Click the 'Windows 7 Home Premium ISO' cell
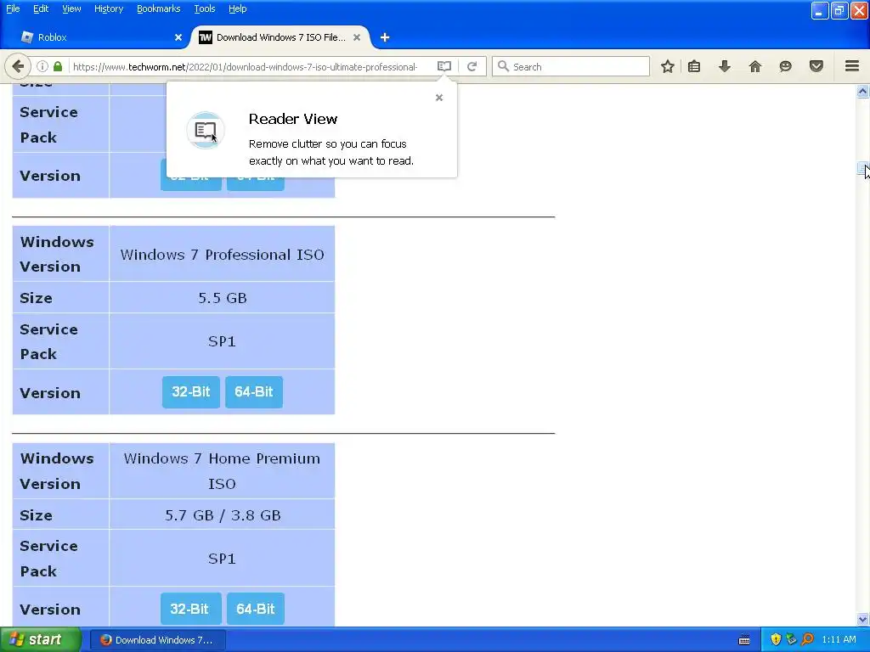The image size is (870, 652). click(x=222, y=470)
